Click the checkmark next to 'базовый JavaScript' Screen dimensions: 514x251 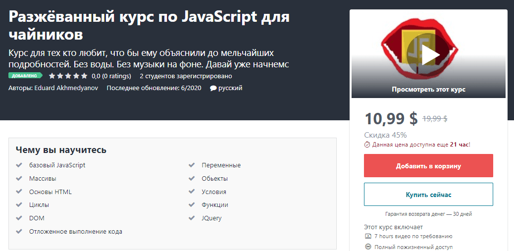(19, 165)
